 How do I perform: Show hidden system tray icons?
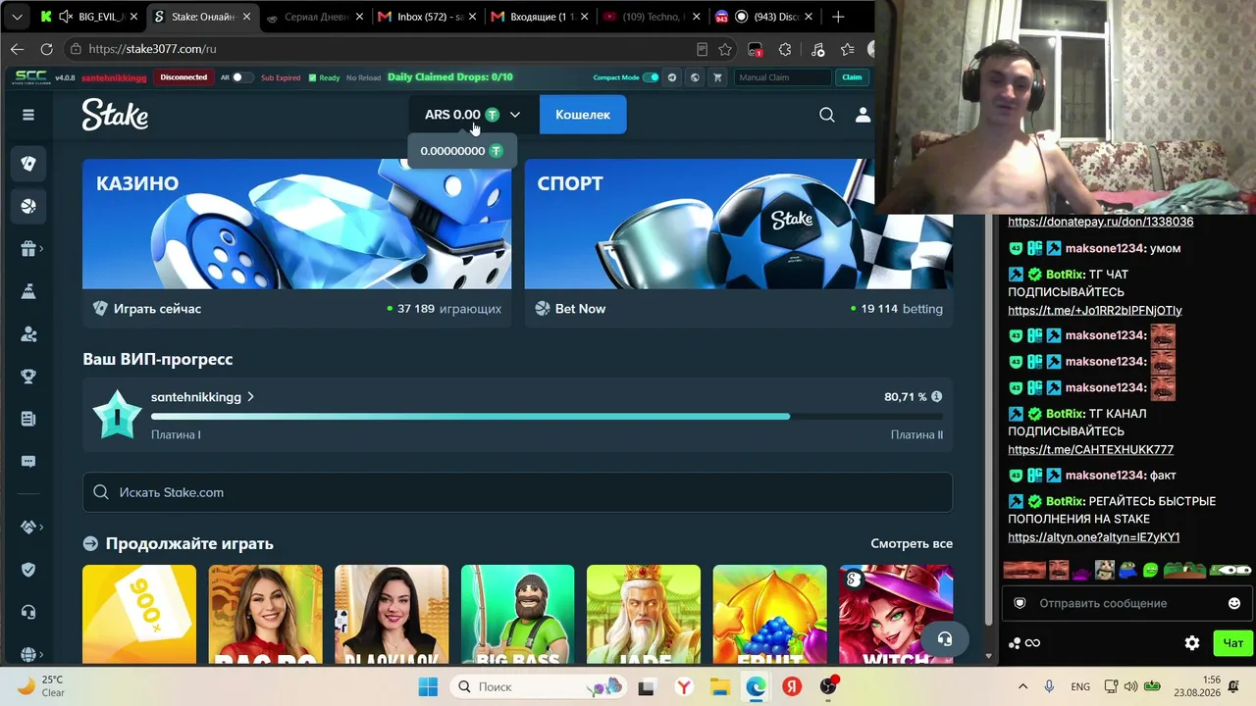tap(1022, 686)
